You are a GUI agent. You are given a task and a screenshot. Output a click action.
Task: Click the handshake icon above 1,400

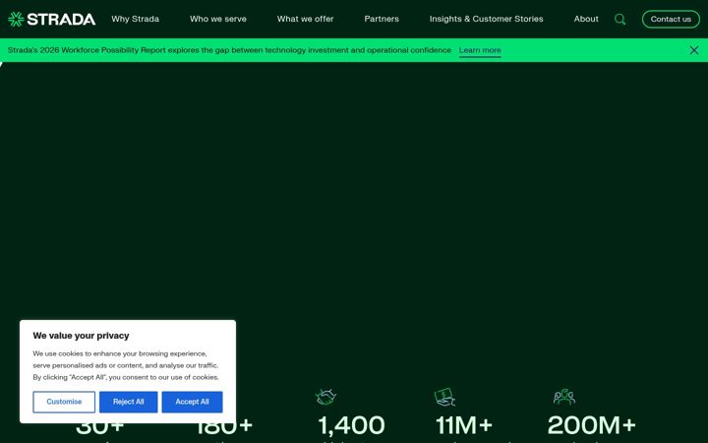[x=325, y=397]
